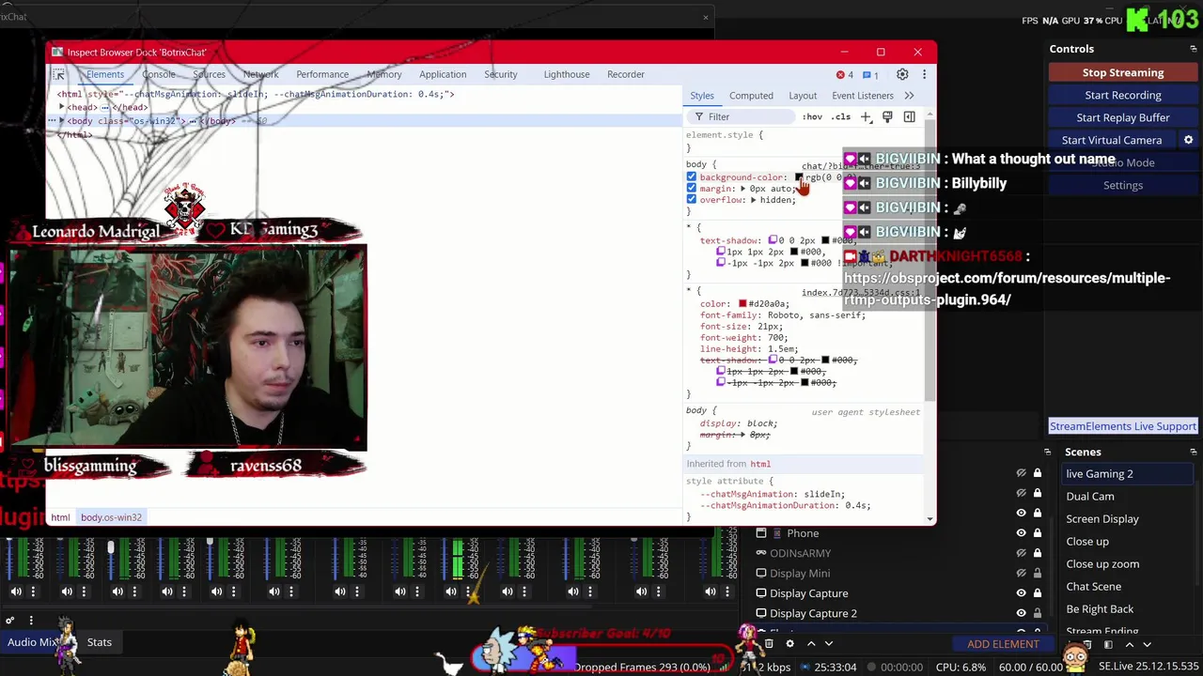Open background-color black swatch picker
Image resolution: width=1203 pixels, height=676 pixels.
pos(799,177)
